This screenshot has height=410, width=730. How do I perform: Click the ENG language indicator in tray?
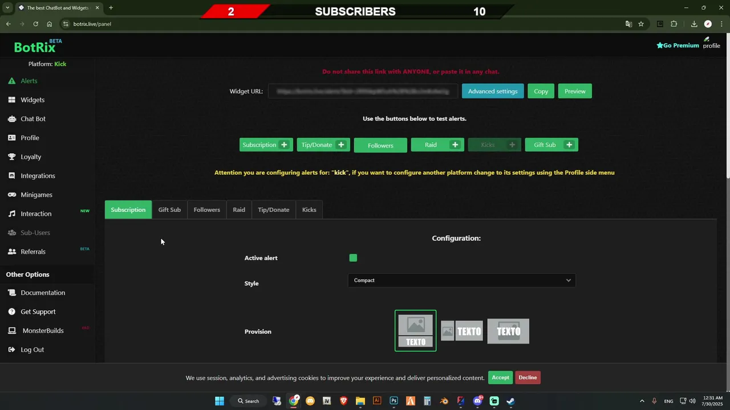(x=668, y=401)
